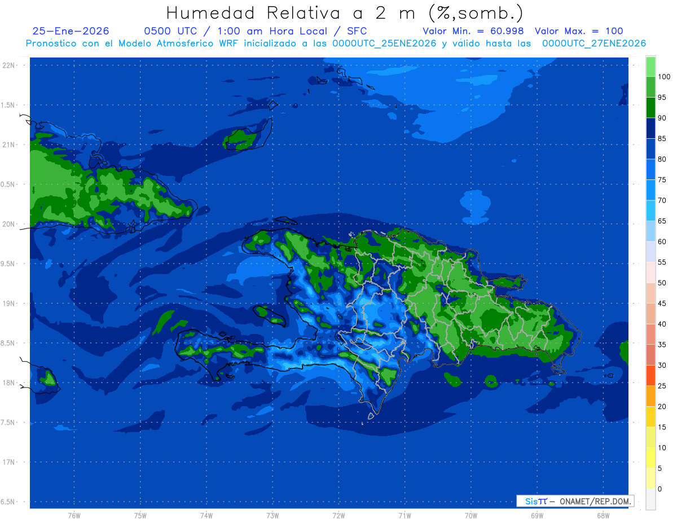Click the "21N" latitude axis label
Image resolution: width=677 pixels, height=523 pixels.
pos(8,144)
